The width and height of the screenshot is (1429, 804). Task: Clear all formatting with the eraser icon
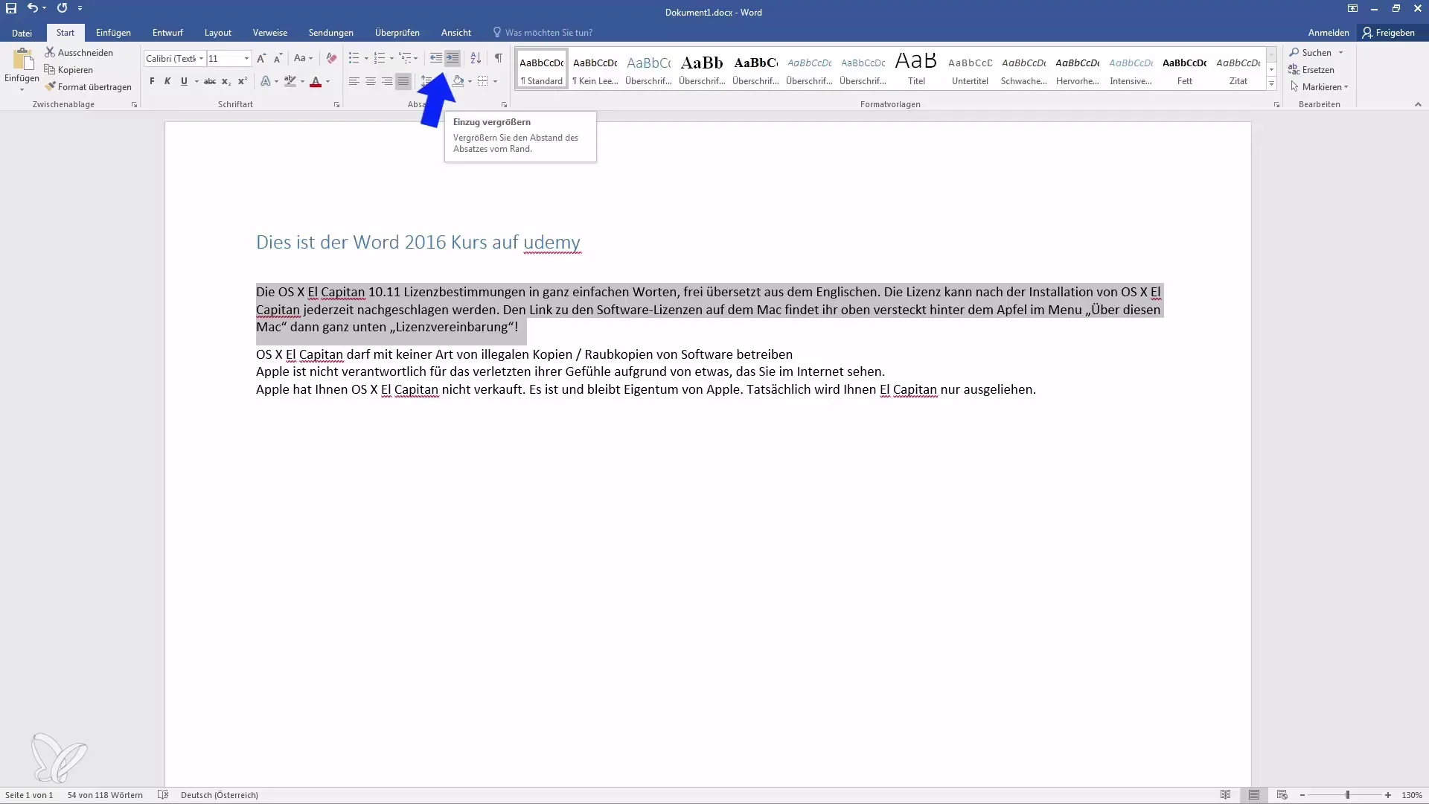(x=331, y=58)
